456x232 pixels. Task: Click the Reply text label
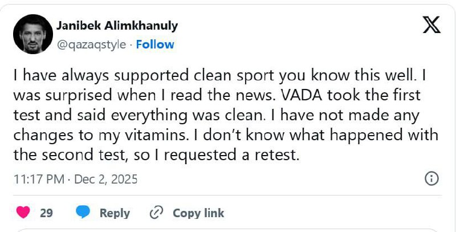coord(115,213)
